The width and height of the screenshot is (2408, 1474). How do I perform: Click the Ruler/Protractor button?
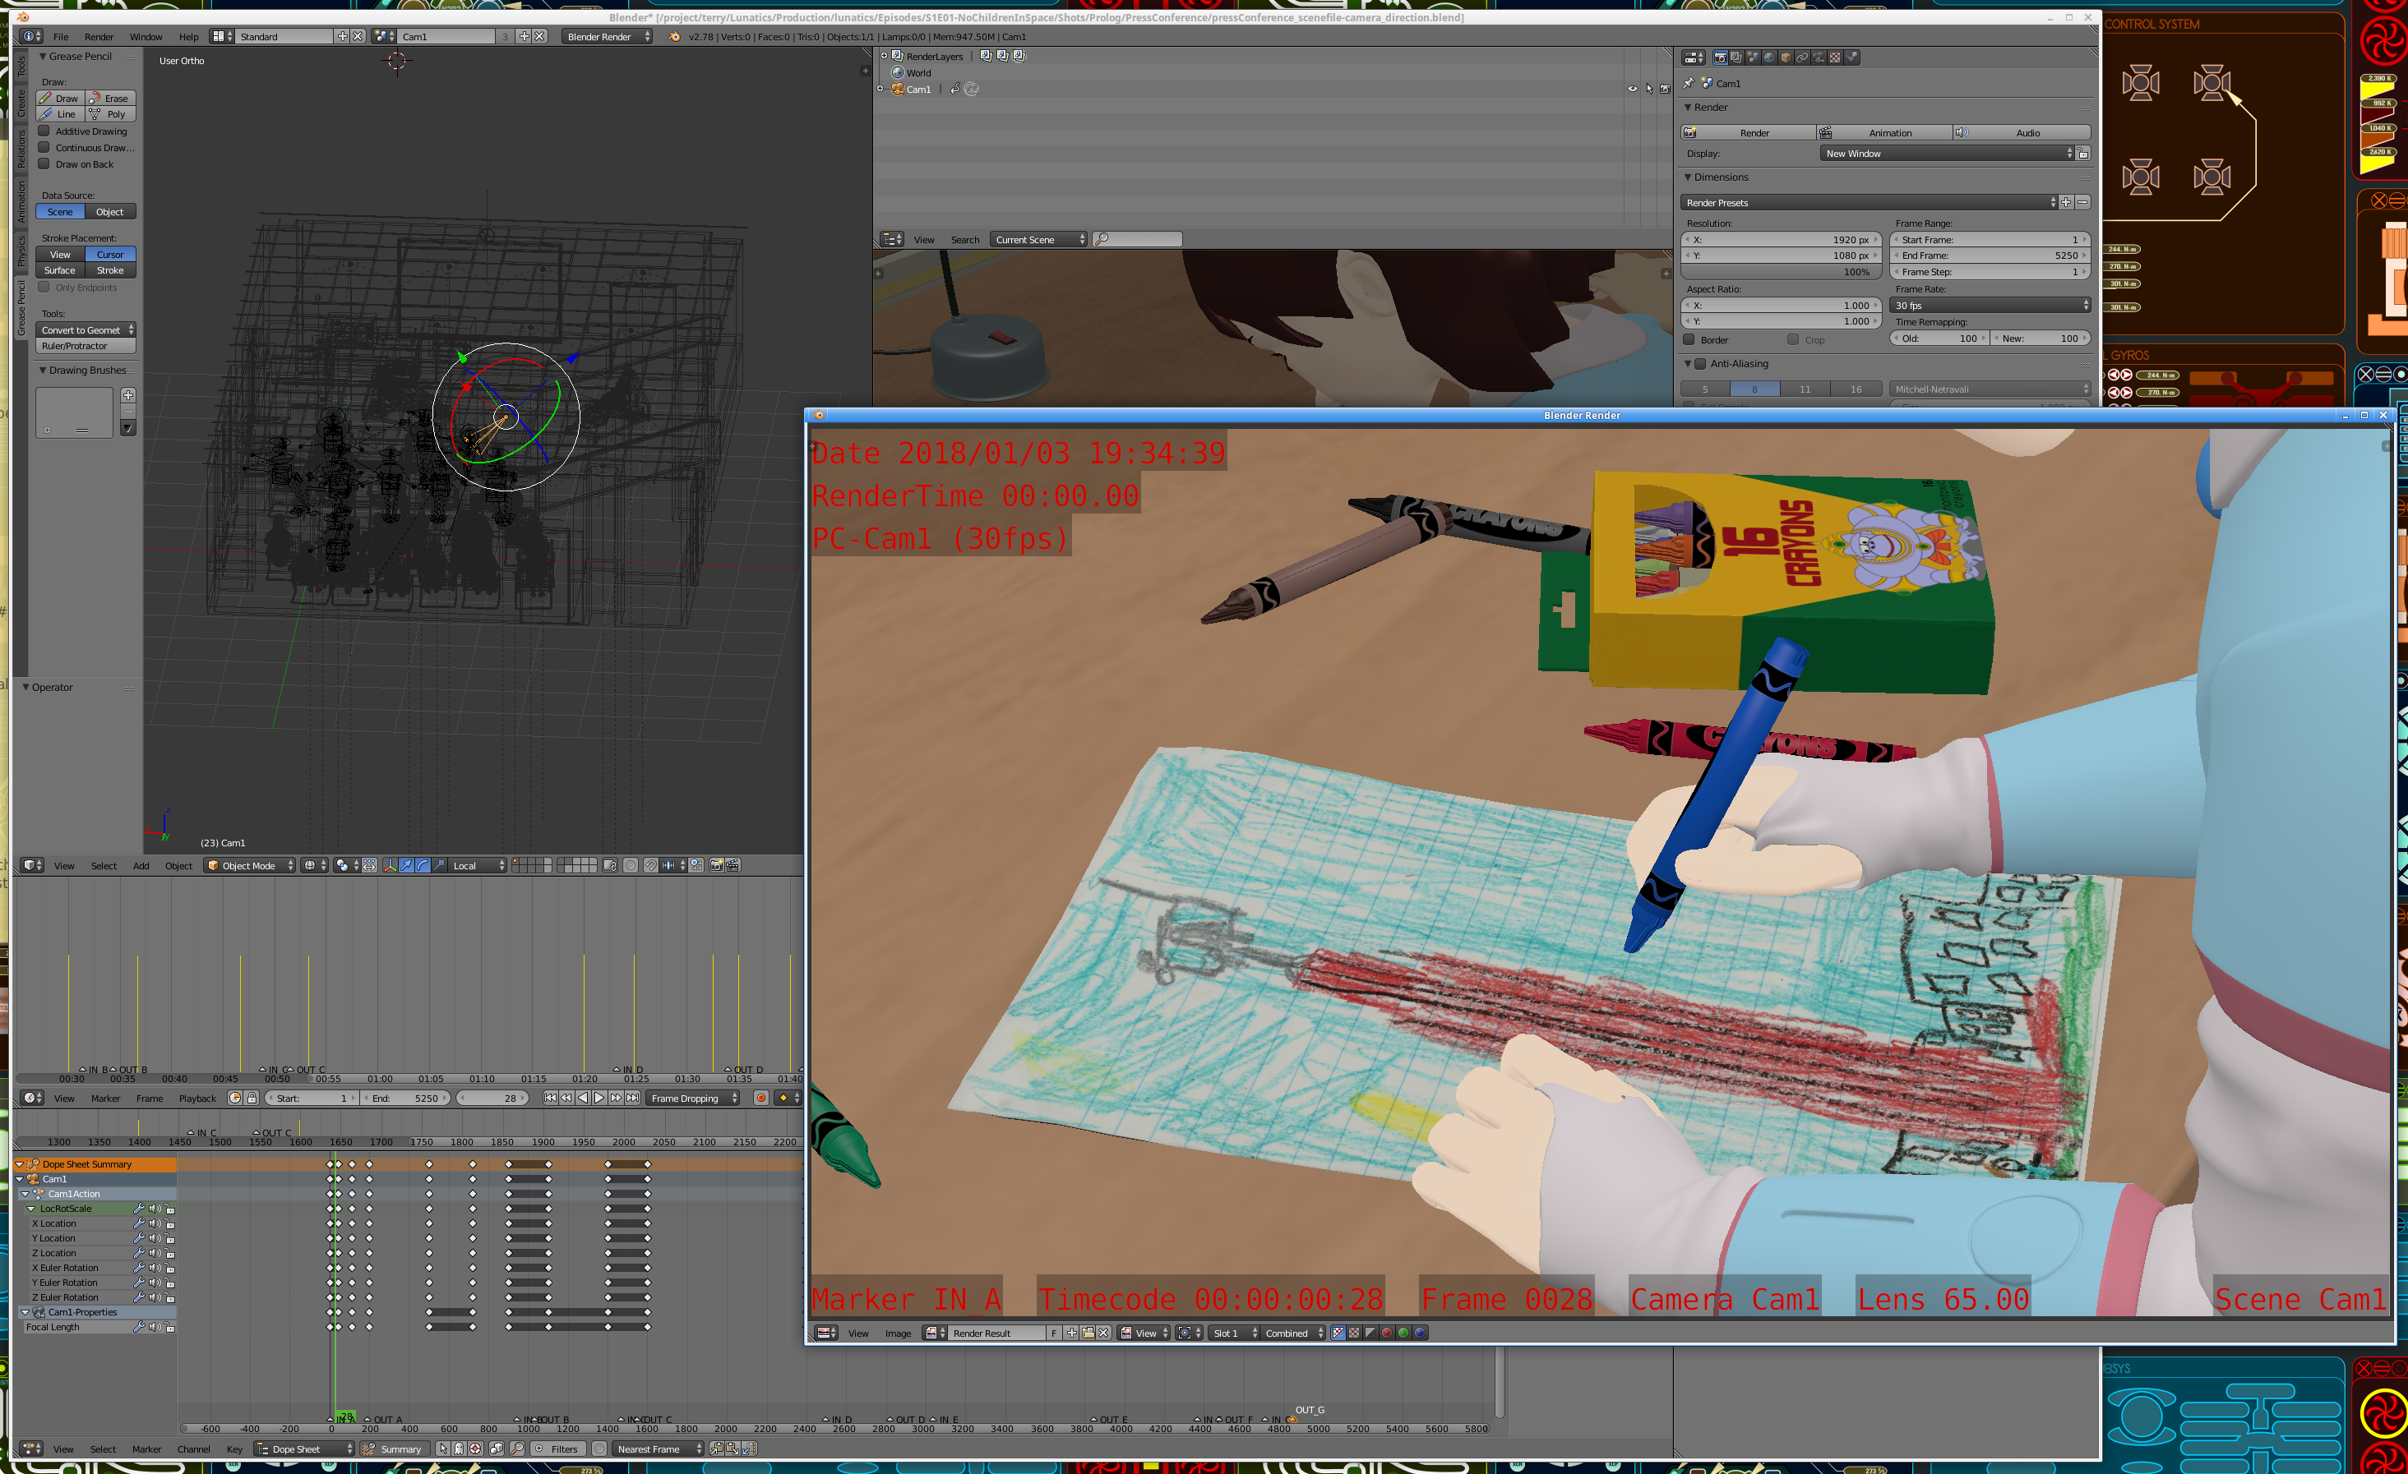[85, 346]
